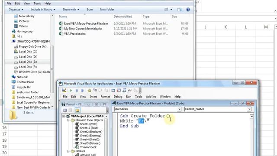This screenshot has height=156, width=277.
Task: Select Local Disk (D:) in navigation pane
Action: point(28,57)
